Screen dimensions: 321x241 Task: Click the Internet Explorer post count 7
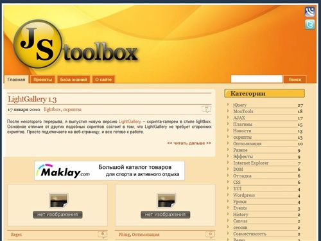[x=299, y=163]
